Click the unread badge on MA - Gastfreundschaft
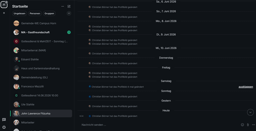The image size is (256, 131). pyautogui.click(x=69, y=32)
